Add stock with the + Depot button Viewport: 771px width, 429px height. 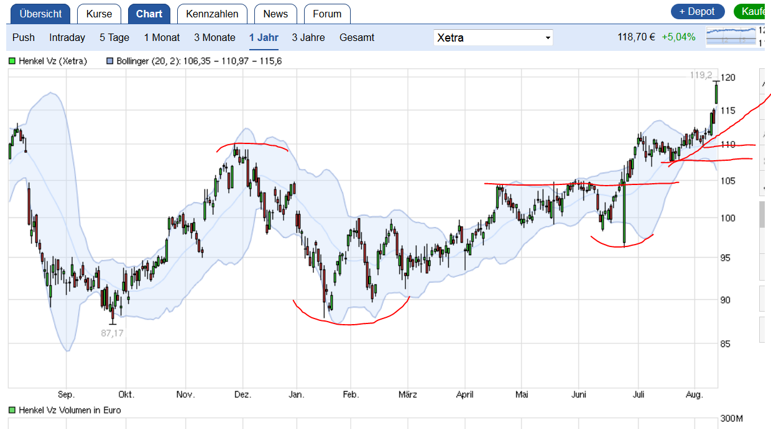698,12
